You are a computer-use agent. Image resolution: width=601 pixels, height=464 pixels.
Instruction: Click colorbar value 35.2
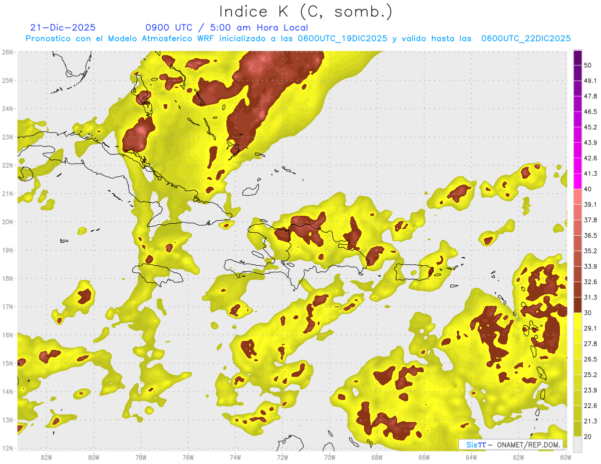(590, 251)
